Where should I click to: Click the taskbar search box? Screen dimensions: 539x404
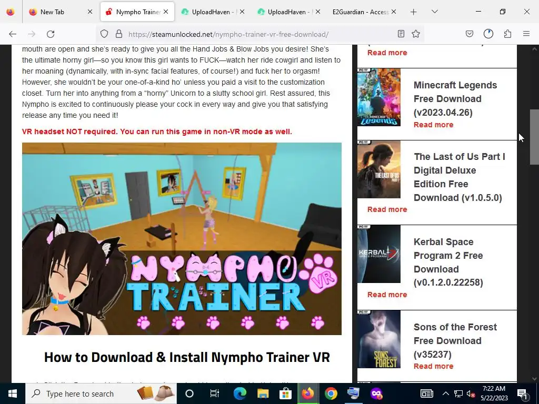(101, 393)
